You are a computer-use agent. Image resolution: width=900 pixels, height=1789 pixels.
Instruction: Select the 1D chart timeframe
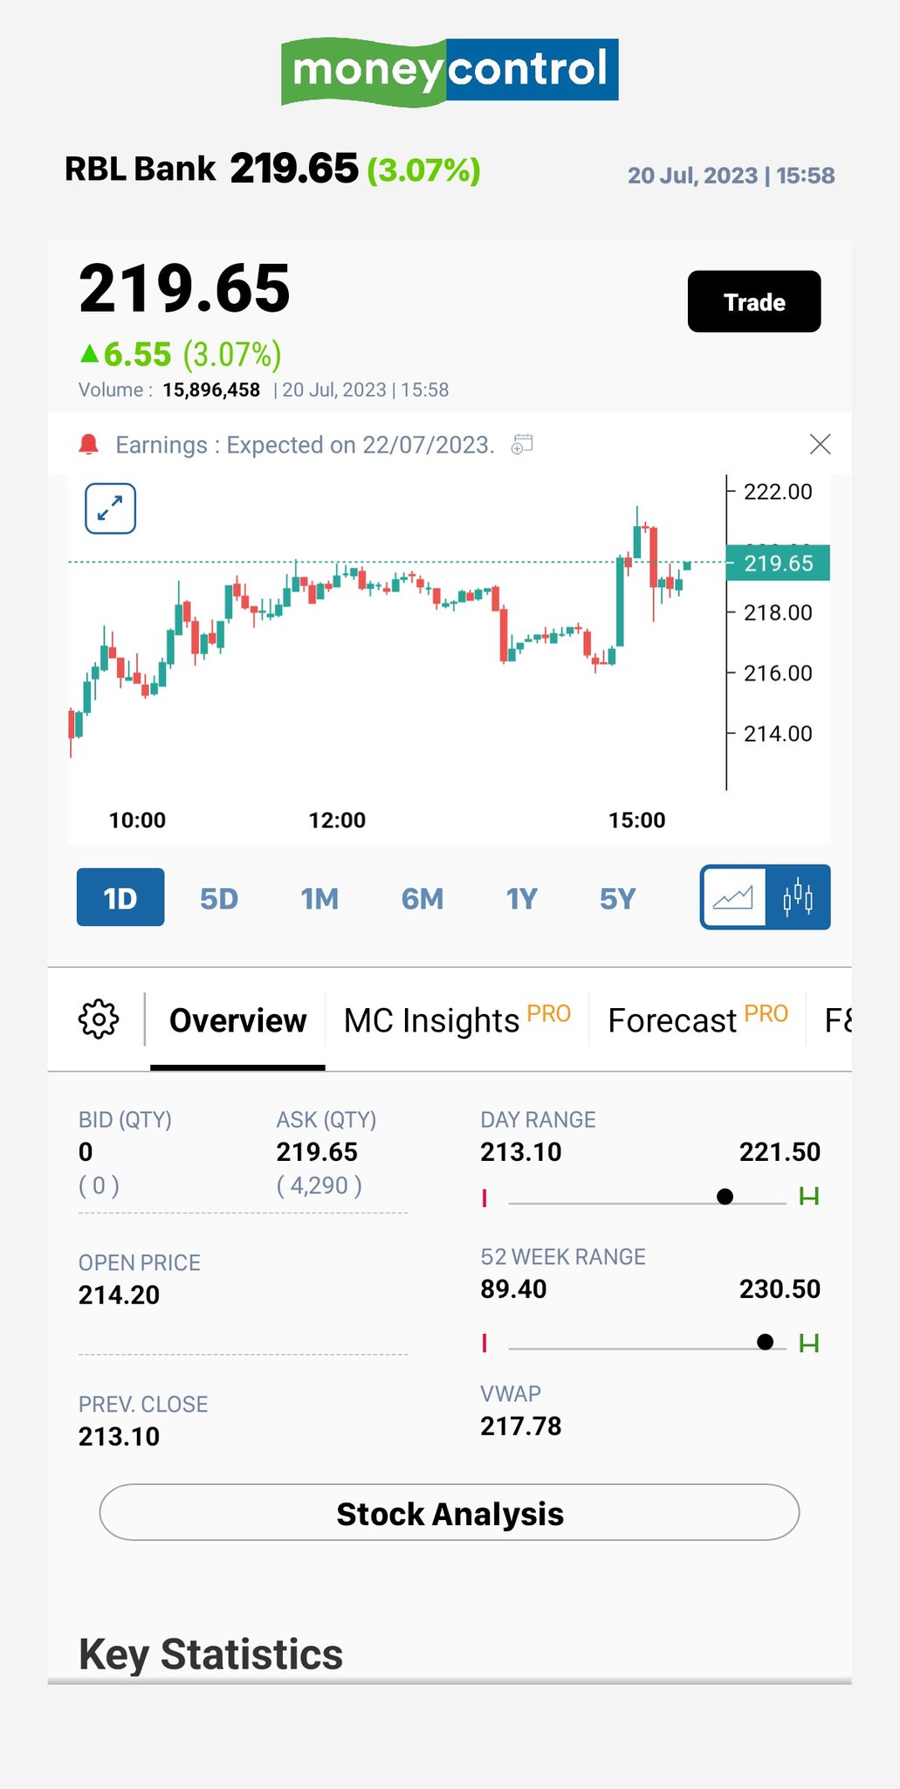coord(120,897)
